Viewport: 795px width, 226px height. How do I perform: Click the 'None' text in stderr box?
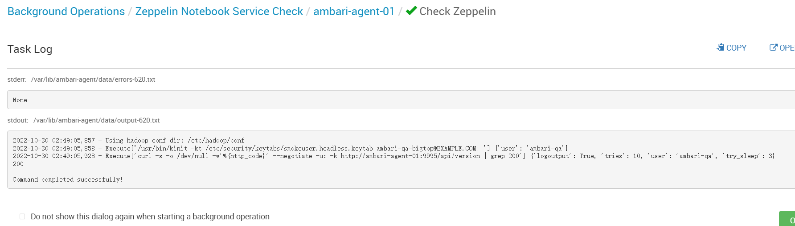[20, 100]
